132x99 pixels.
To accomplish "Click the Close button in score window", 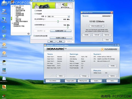I will [x=107, y=40].
